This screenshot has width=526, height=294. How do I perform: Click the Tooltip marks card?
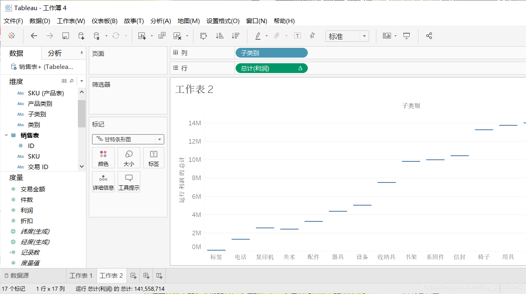coord(129,182)
